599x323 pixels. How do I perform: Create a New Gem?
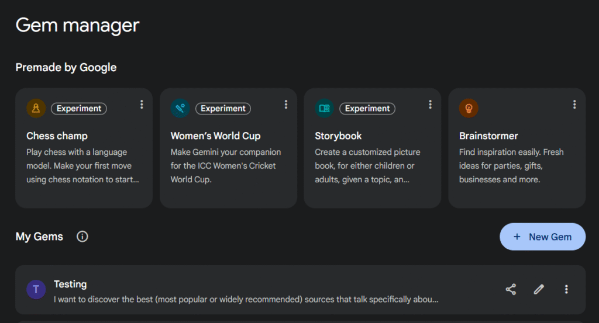(x=542, y=237)
